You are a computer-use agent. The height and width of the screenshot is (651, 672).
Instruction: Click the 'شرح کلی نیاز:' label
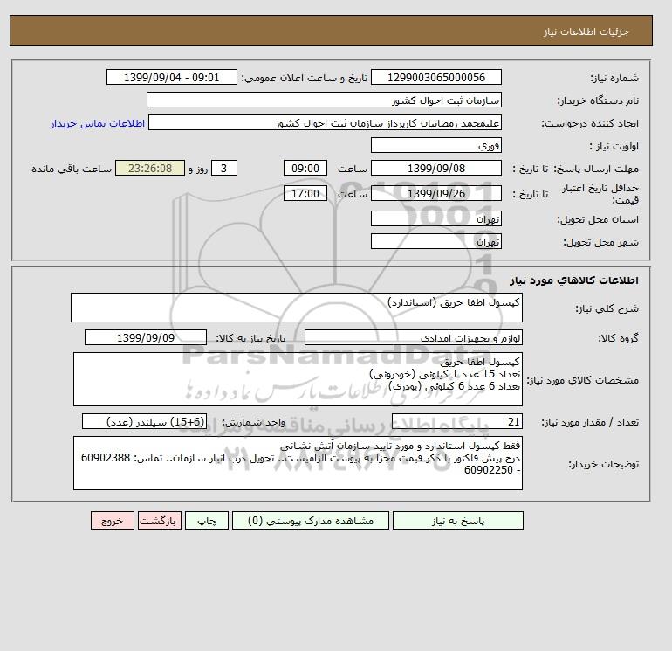[607, 308]
